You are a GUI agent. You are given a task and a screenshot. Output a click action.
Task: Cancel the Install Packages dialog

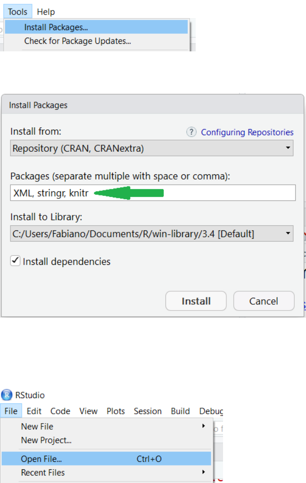(264, 301)
